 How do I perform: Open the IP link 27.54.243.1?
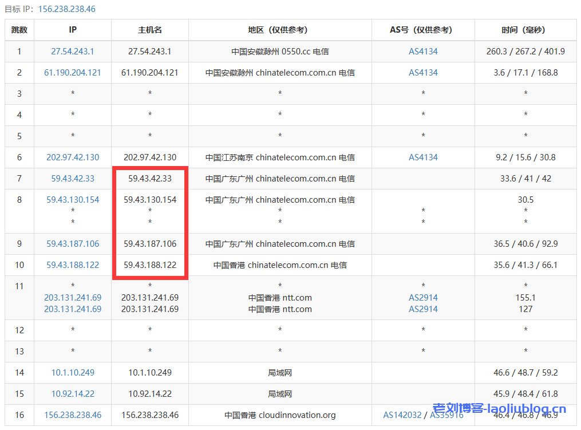[x=72, y=51]
